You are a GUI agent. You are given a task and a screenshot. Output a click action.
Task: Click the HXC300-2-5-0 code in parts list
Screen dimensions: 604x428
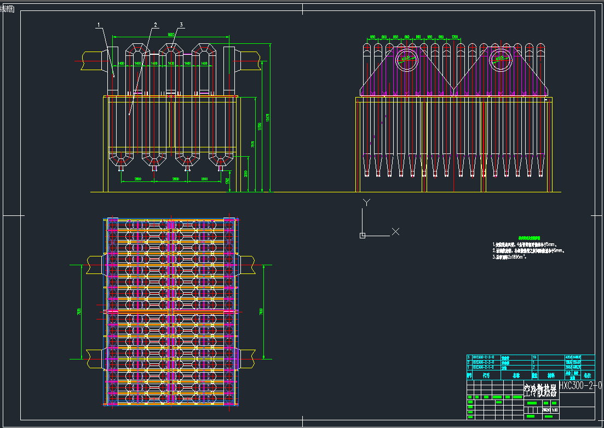[x=483, y=357]
